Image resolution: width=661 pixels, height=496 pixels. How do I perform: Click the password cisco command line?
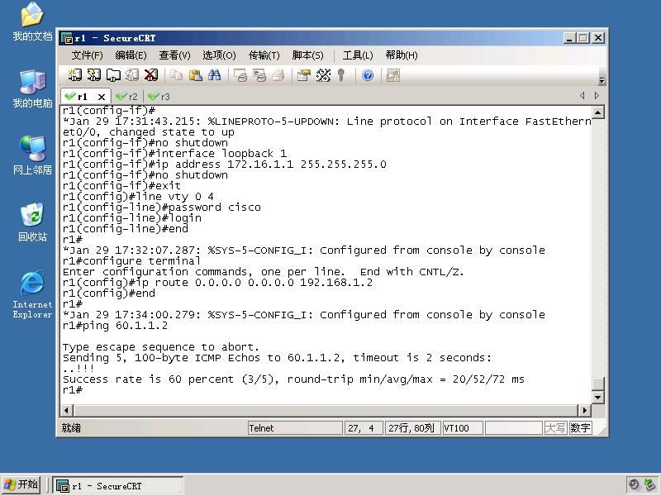click(161, 207)
